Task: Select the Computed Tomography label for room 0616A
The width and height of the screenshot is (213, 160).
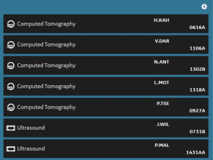Action: click(x=46, y=24)
